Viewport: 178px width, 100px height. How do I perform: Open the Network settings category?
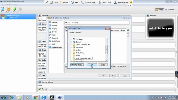tap(55, 38)
